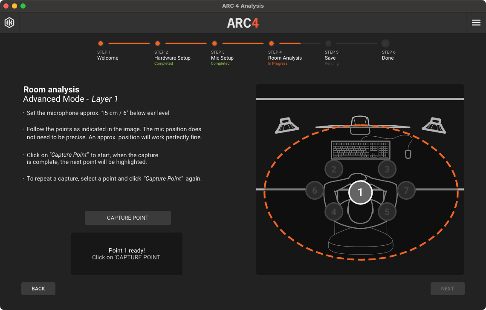
Task: Click the NEXT button
Action: tap(447, 289)
